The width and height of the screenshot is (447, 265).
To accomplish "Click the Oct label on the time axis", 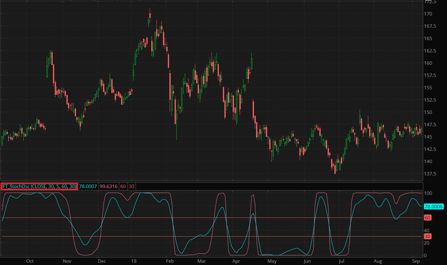I will pyautogui.click(x=30, y=261).
